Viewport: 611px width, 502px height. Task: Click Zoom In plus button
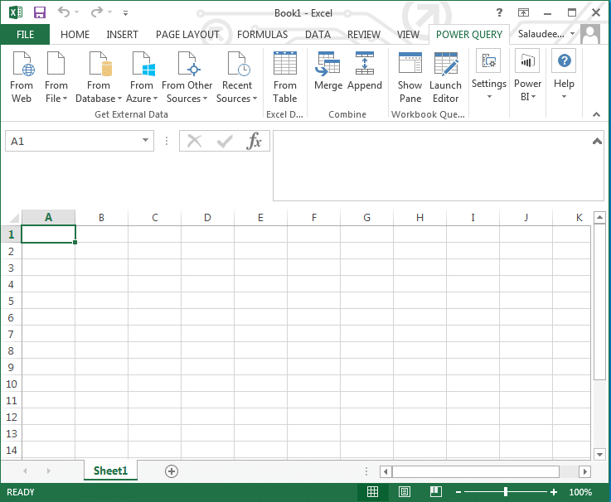(554, 492)
